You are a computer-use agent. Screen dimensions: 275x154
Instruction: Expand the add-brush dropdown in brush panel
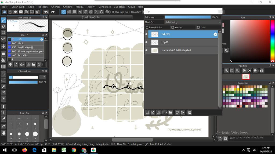pyautogui.click(x=24, y=64)
